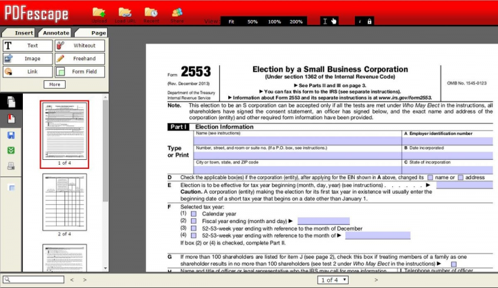Show page thumbnails sidebar icon
Image resolution: width=498 pixels, height=288 pixels.
(x=11, y=102)
